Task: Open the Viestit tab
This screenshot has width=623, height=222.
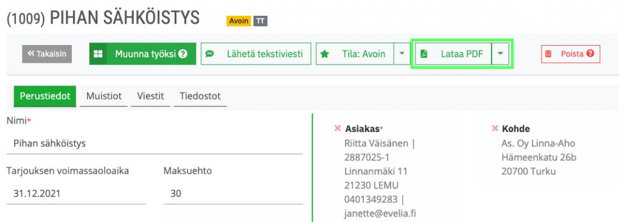Action: pos(151,96)
